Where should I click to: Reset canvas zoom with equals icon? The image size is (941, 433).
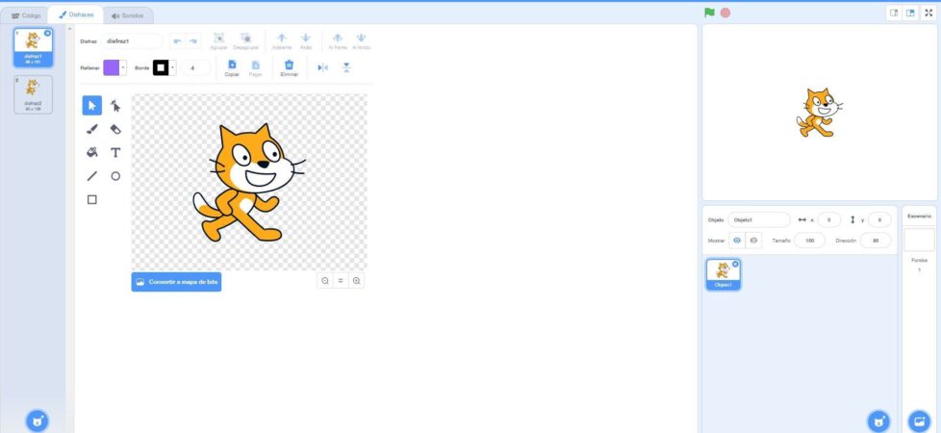[x=341, y=280]
